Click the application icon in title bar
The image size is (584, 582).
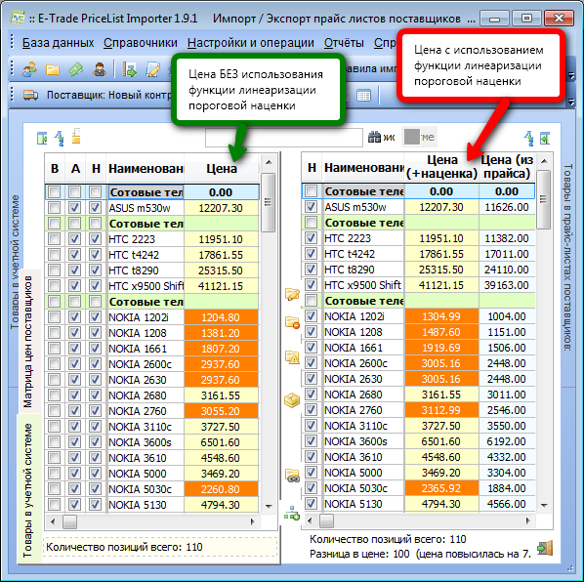[x=18, y=18]
